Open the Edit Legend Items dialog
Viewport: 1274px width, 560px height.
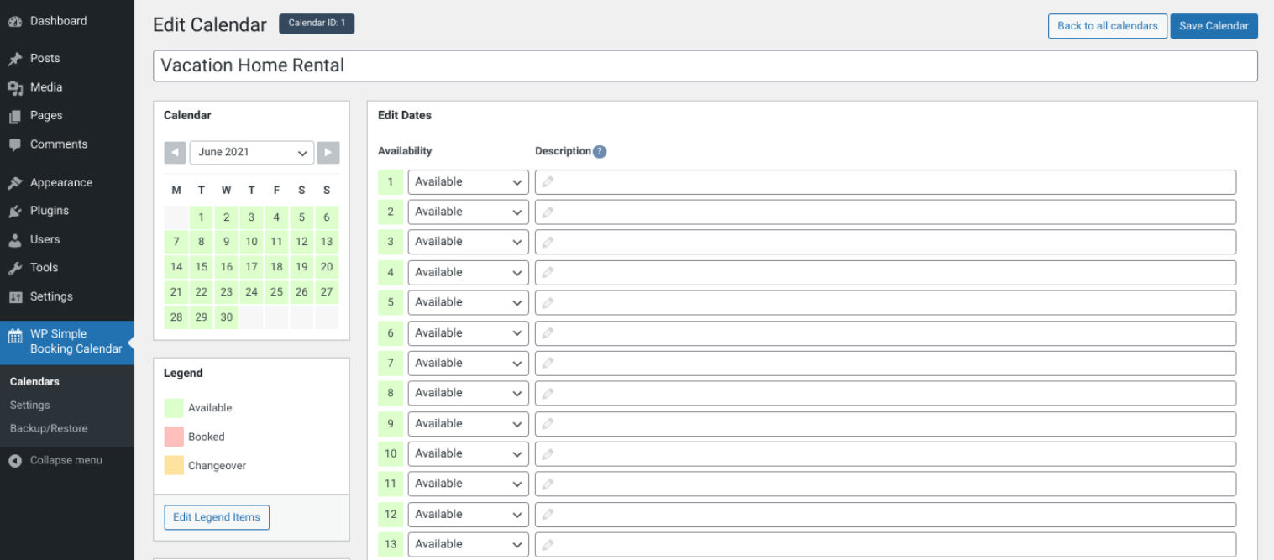click(216, 517)
